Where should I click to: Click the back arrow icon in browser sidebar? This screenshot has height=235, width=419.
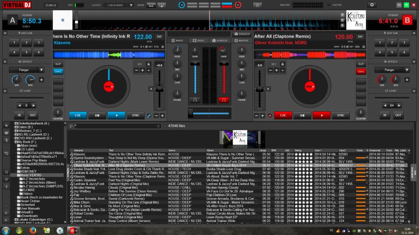(x=6, y=153)
